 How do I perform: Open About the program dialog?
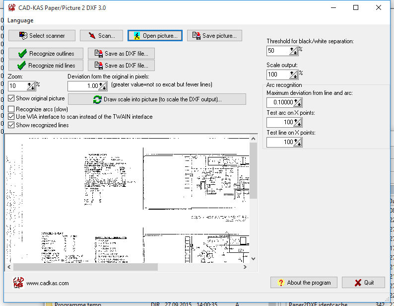coord(304,283)
